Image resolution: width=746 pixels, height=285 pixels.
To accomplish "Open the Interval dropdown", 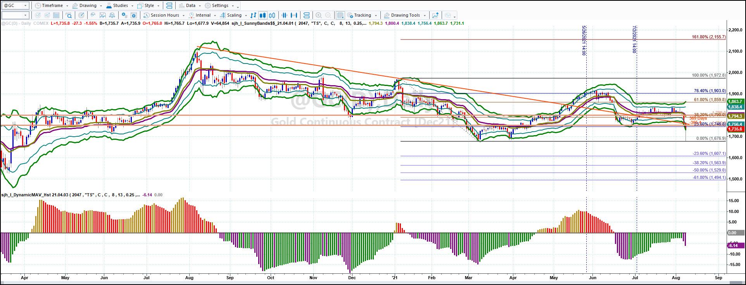I will point(202,15).
